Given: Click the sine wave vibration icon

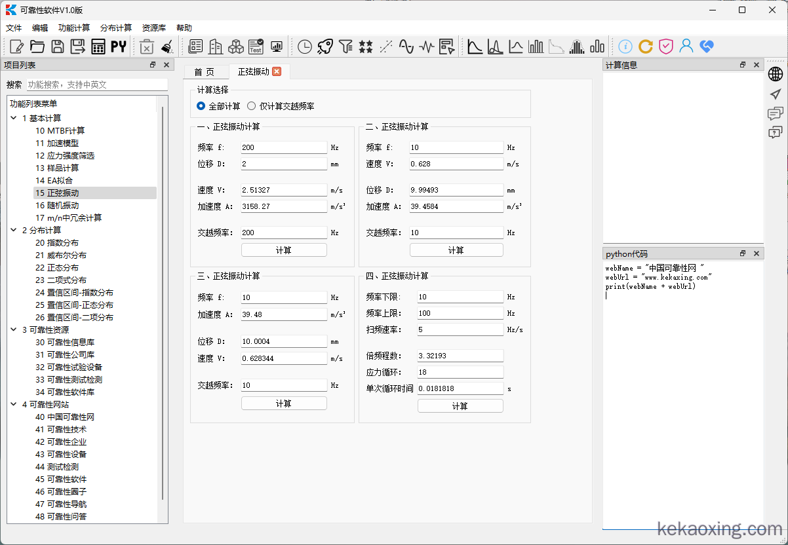Looking at the screenshot, I should tap(406, 47).
